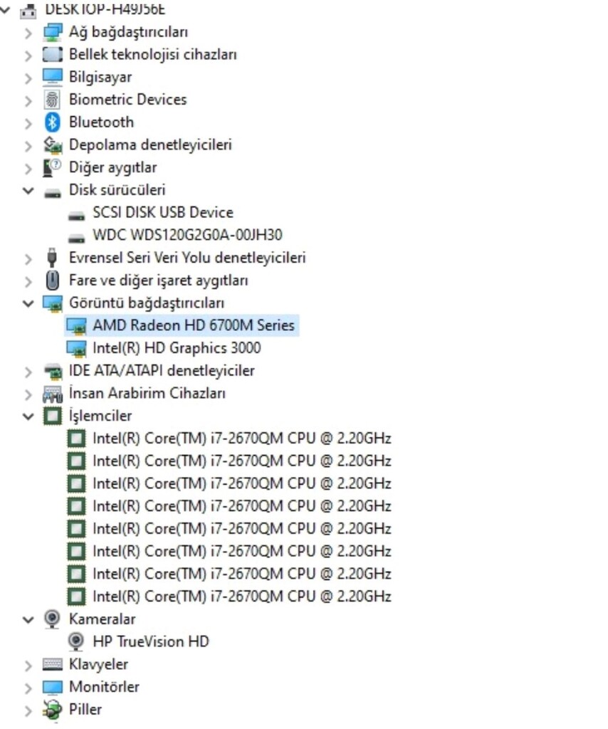Select the İnsan Arabirim Cihazları label
608x729 pixels.
(147, 393)
